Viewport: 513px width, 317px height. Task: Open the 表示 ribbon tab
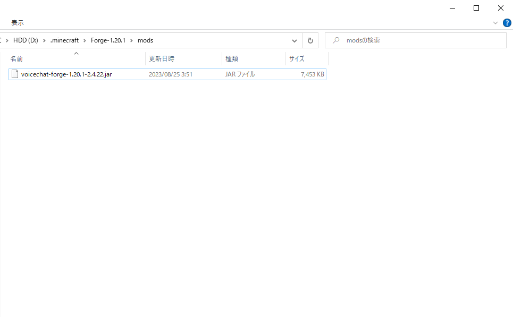(x=18, y=23)
